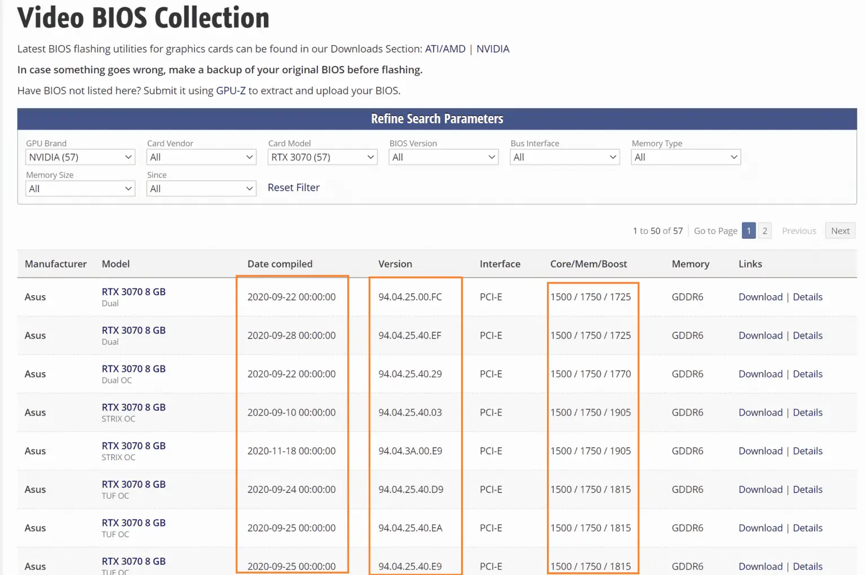Download BIOS version 94.04.25.40.E9
Viewport: 866px width, 575px height.
coord(761,566)
